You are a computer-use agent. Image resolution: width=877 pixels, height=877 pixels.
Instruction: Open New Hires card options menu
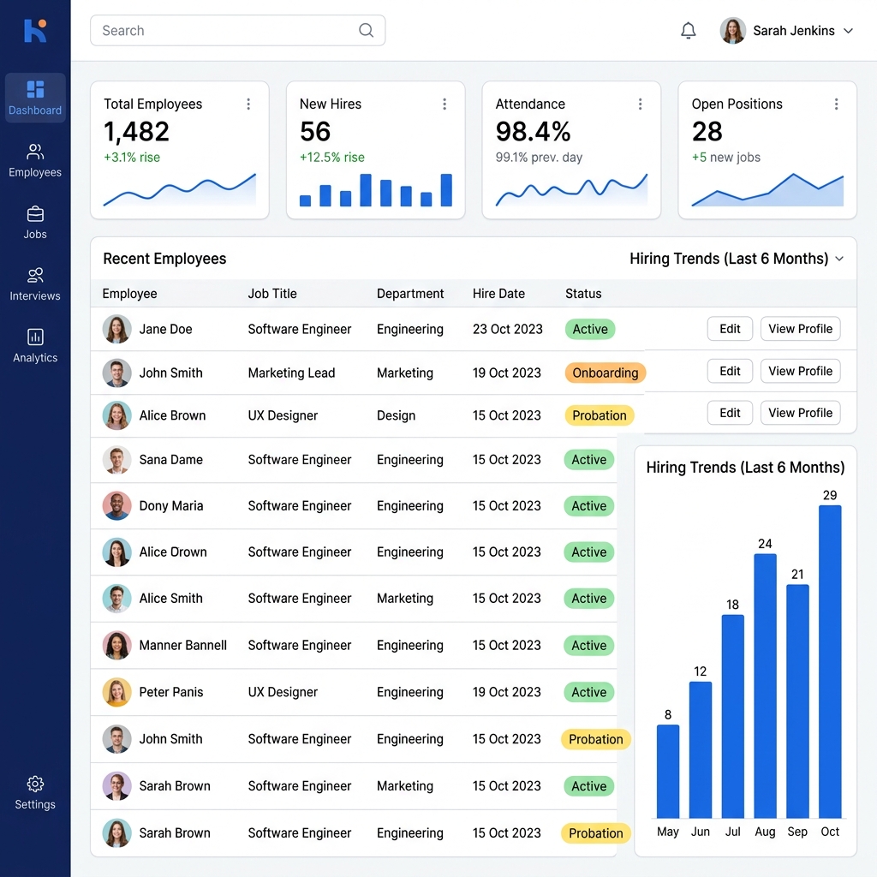coord(444,104)
